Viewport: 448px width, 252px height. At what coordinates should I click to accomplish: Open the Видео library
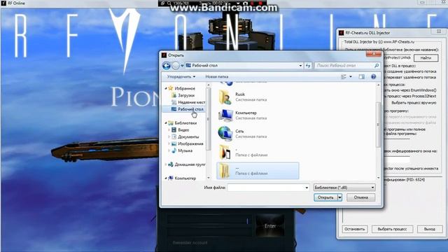point(183,129)
